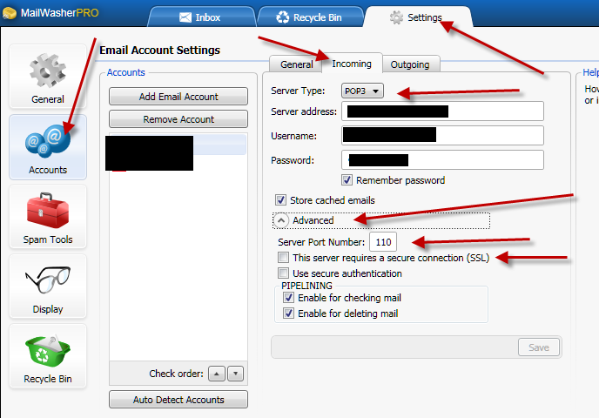Click the Inbox envelope icon
Screen dimensions: 599x418
click(185, 17)
